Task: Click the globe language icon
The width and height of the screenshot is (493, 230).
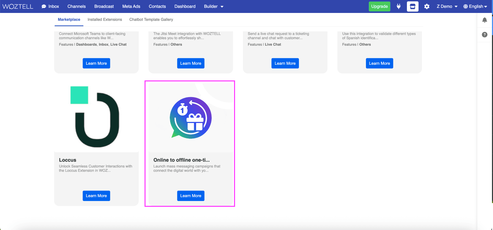Action: tap(466, 6)
